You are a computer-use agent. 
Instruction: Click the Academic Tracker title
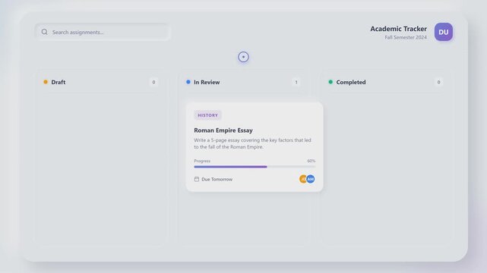tap(398, 29)
